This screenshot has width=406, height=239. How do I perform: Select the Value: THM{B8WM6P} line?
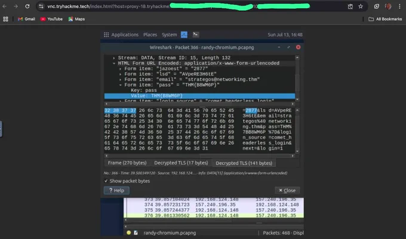(x=199, y=96)
